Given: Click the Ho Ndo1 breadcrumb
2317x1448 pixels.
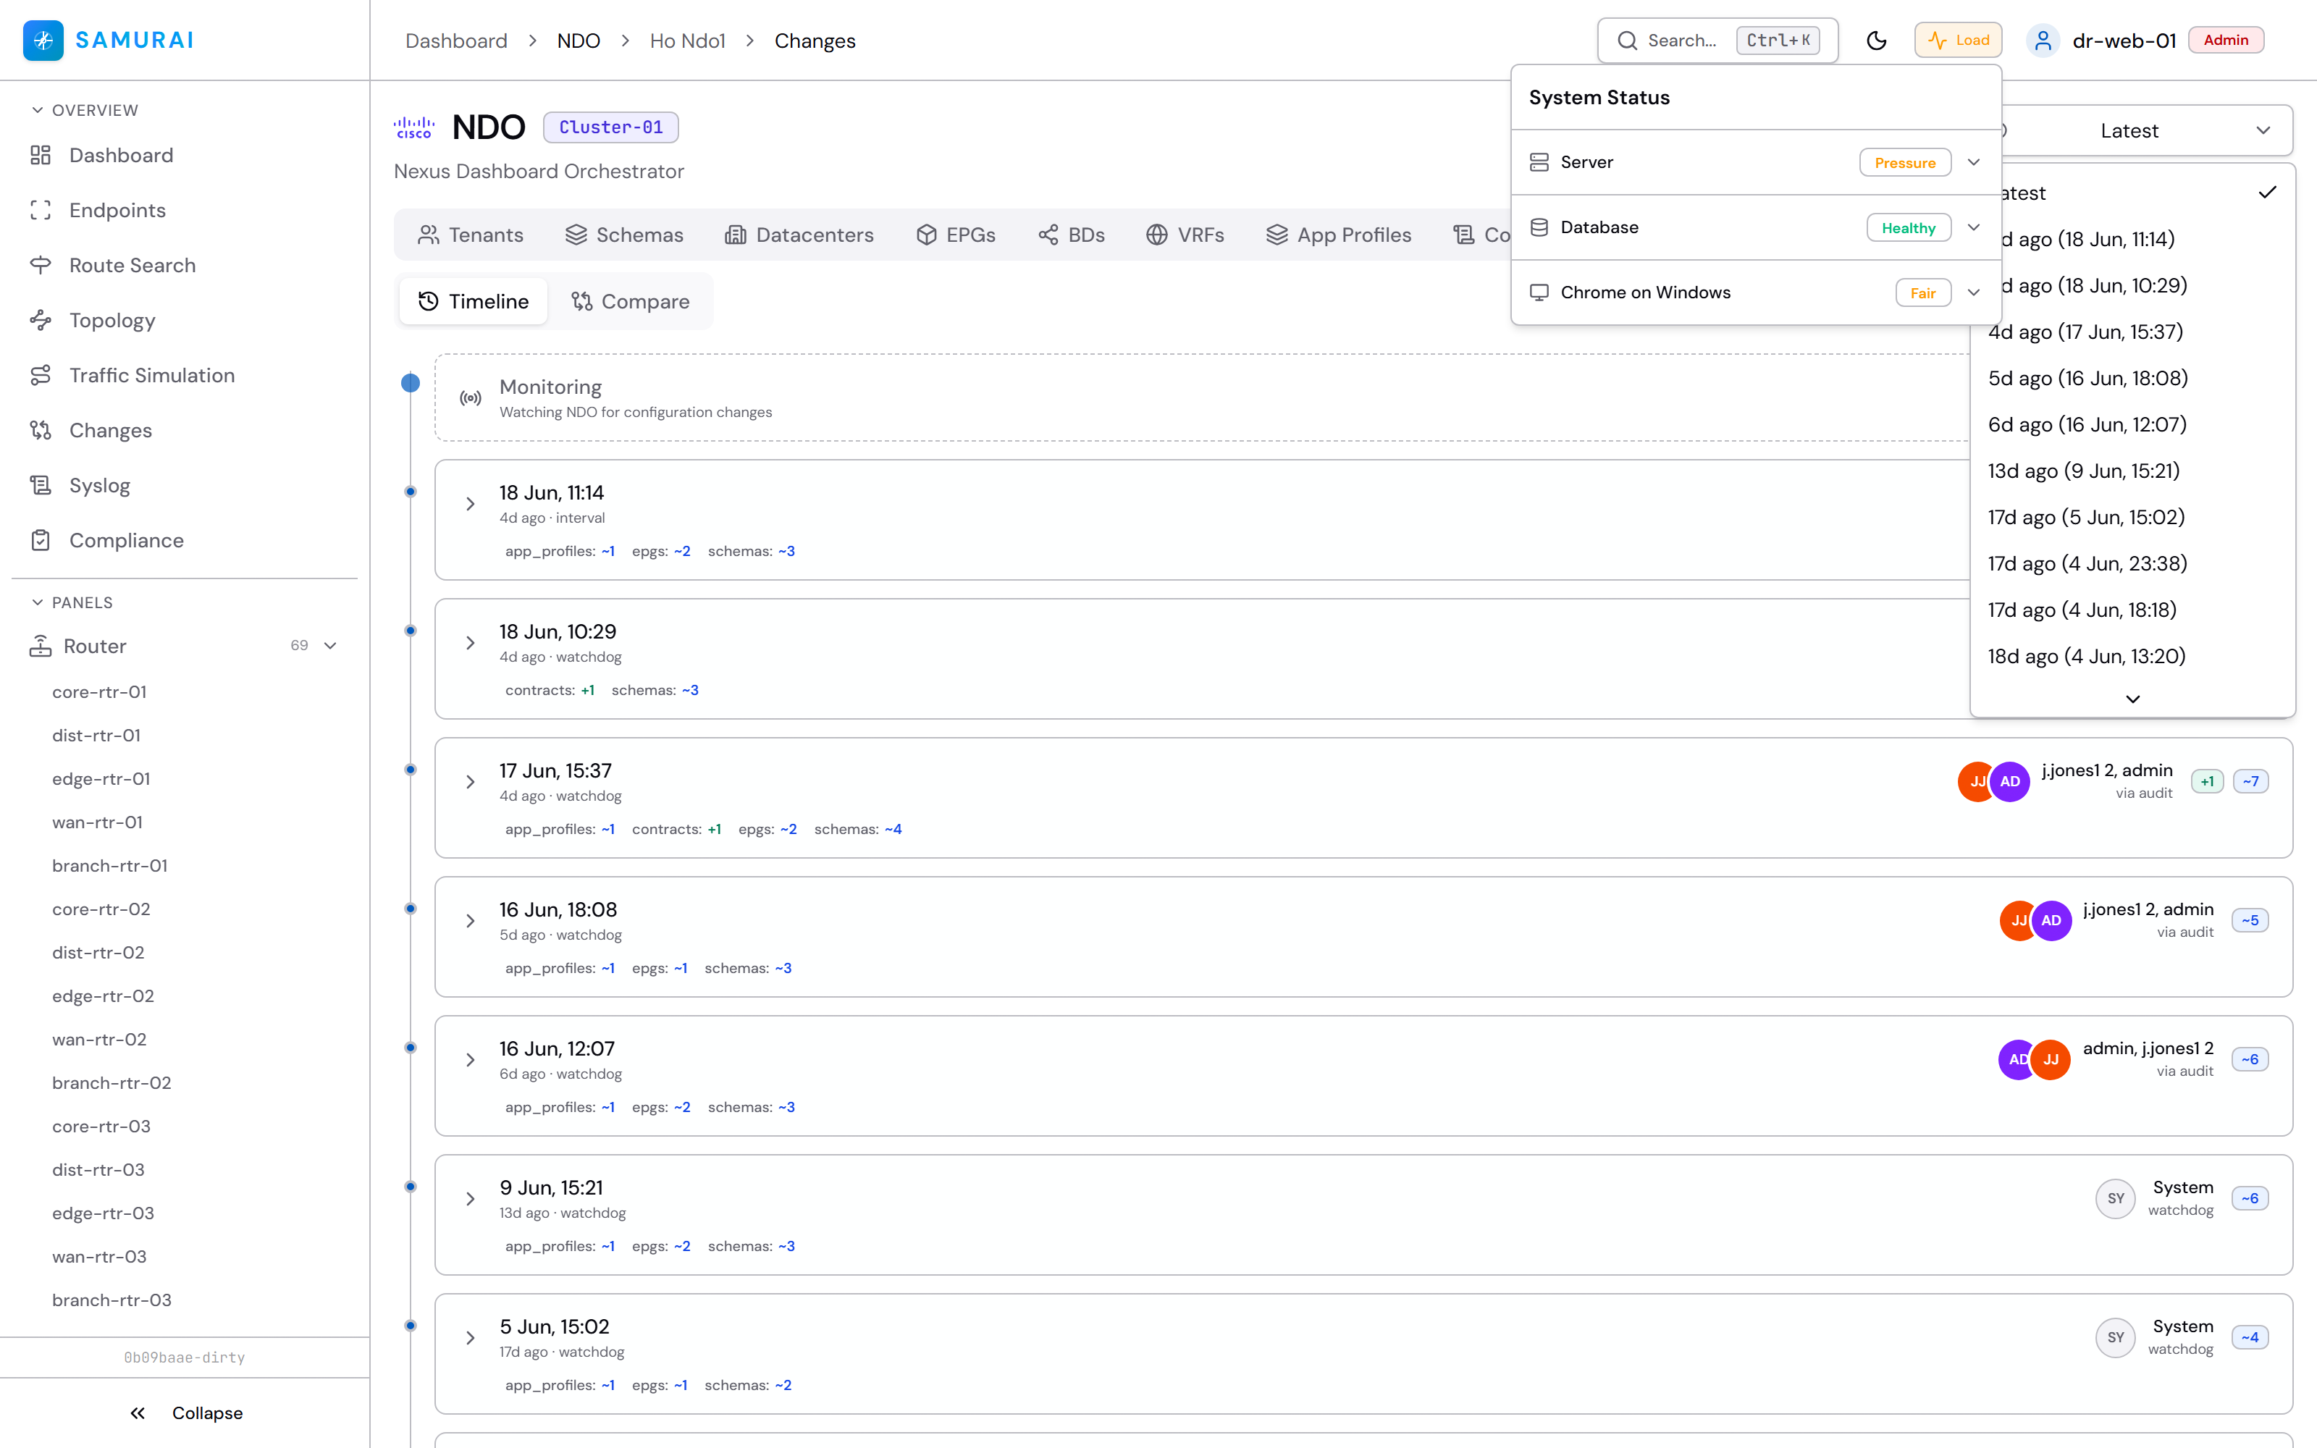Looking at the screenshot, I should pos(687,41).
